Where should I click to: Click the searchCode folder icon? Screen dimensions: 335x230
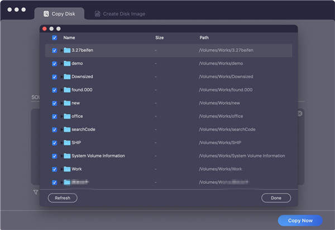tap(67, 129)
